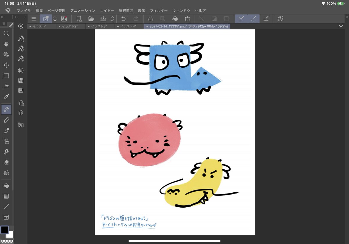Select the Blend tool

pos(6,173)
